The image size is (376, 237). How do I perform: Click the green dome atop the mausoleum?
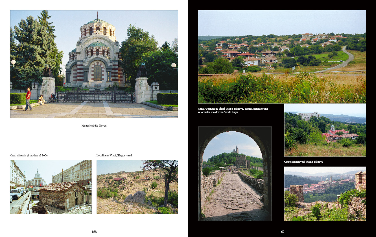coord(97,21)
